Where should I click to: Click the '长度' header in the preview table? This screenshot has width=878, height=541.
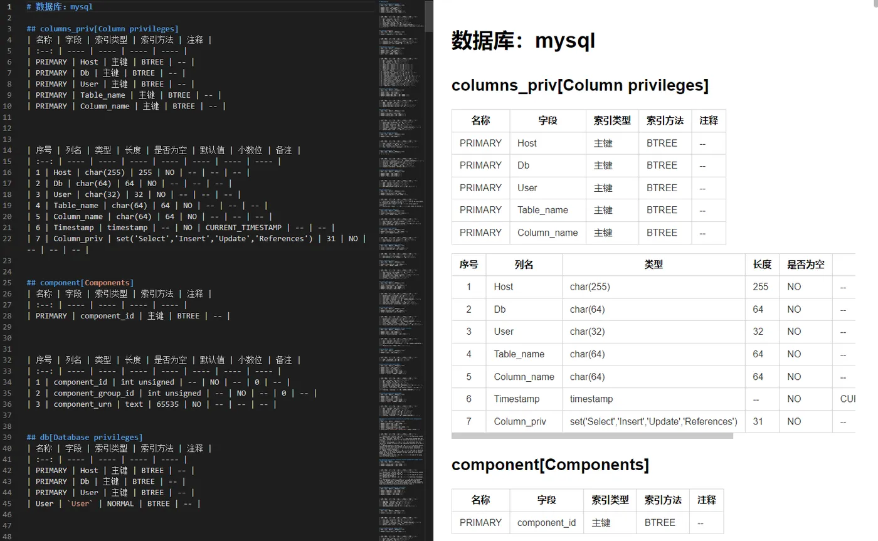762,265
